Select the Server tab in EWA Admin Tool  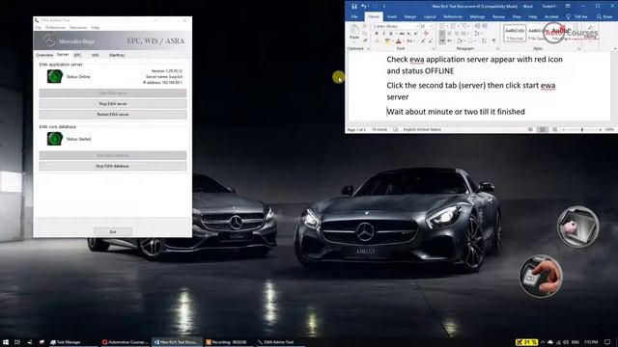click(x=63, y=55)
